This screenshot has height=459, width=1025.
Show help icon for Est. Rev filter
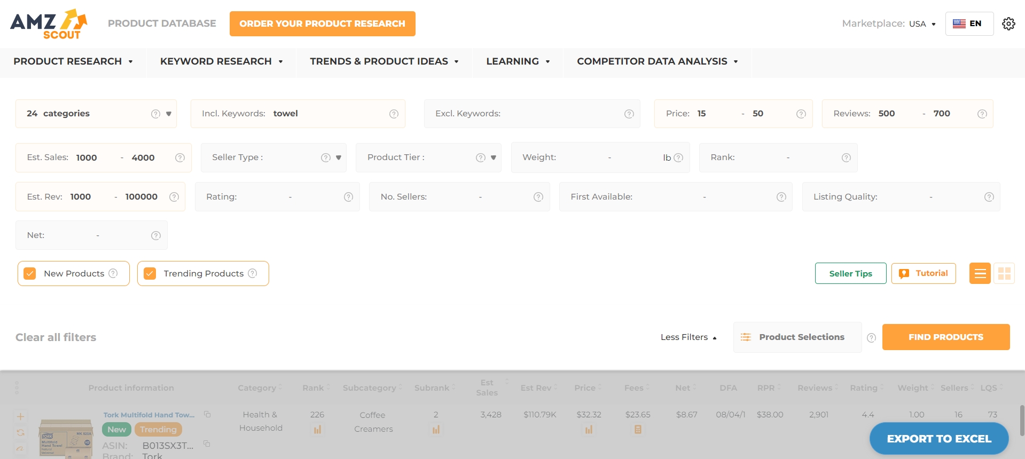(174, 197)
